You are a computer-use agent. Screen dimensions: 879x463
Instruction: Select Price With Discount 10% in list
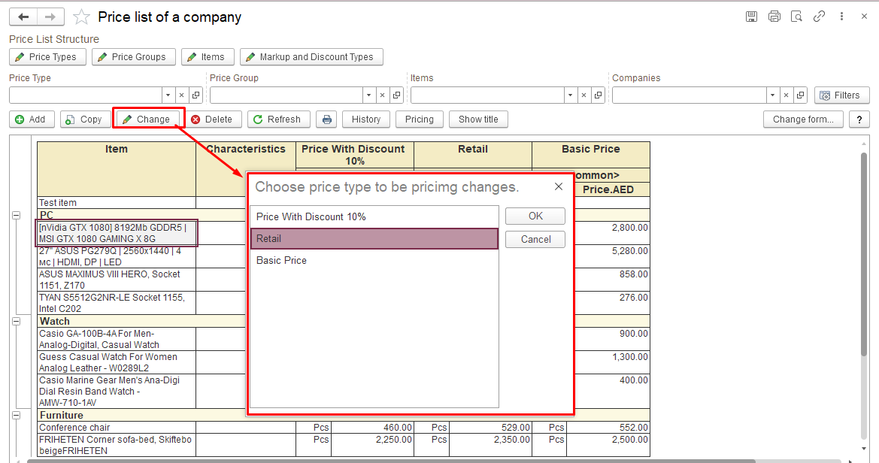click(374, 217)
